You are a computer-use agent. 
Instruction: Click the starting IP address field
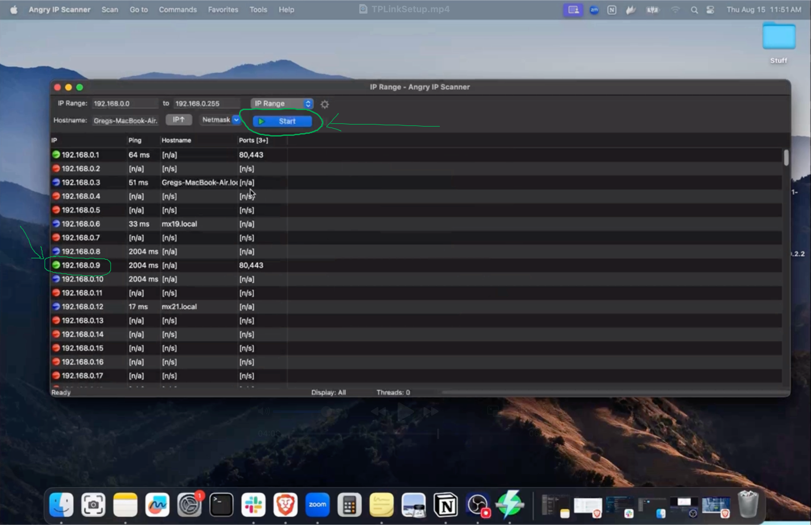pyautogui.click(x=124, y=104)
